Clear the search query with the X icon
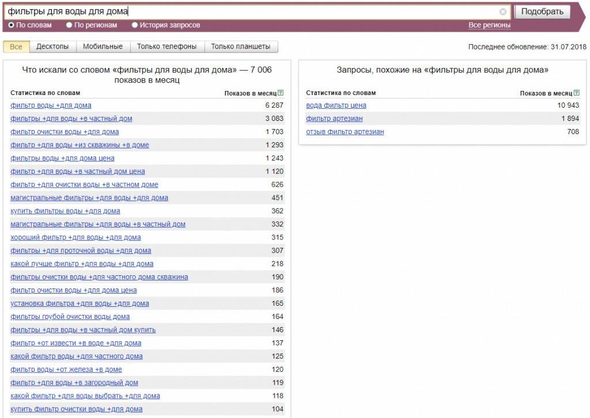Viewport: 590px width, 418px height. tap(502, 12)
